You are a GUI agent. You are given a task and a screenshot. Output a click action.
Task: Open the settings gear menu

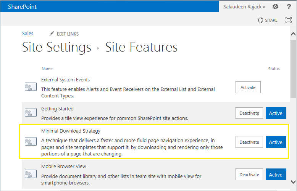(x=275, y=7)
